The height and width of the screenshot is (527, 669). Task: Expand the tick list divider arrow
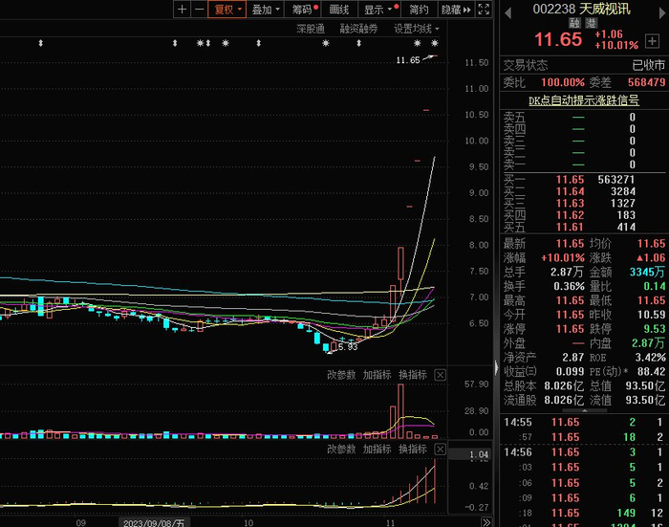585,410
